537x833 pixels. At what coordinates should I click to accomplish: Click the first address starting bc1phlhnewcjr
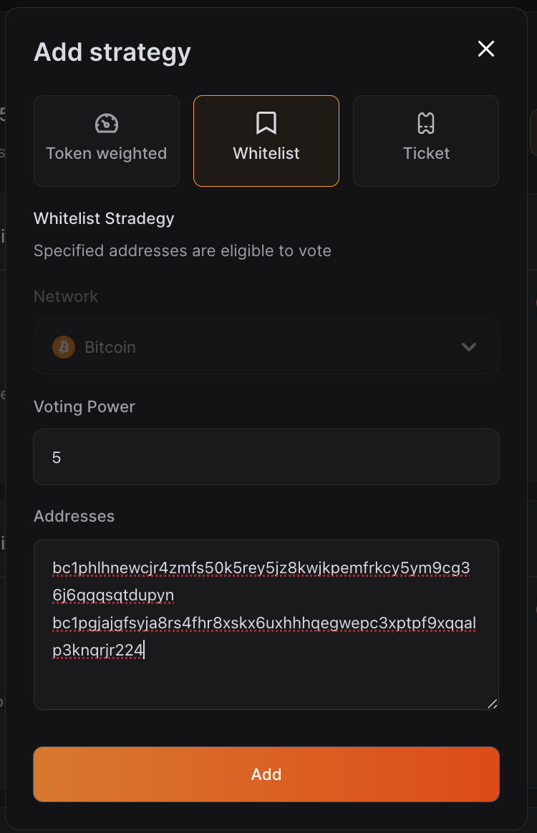click(261, 568)
